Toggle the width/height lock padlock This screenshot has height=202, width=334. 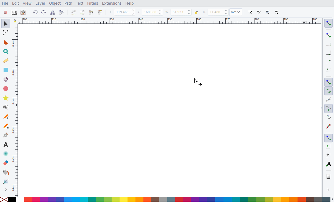196,12
